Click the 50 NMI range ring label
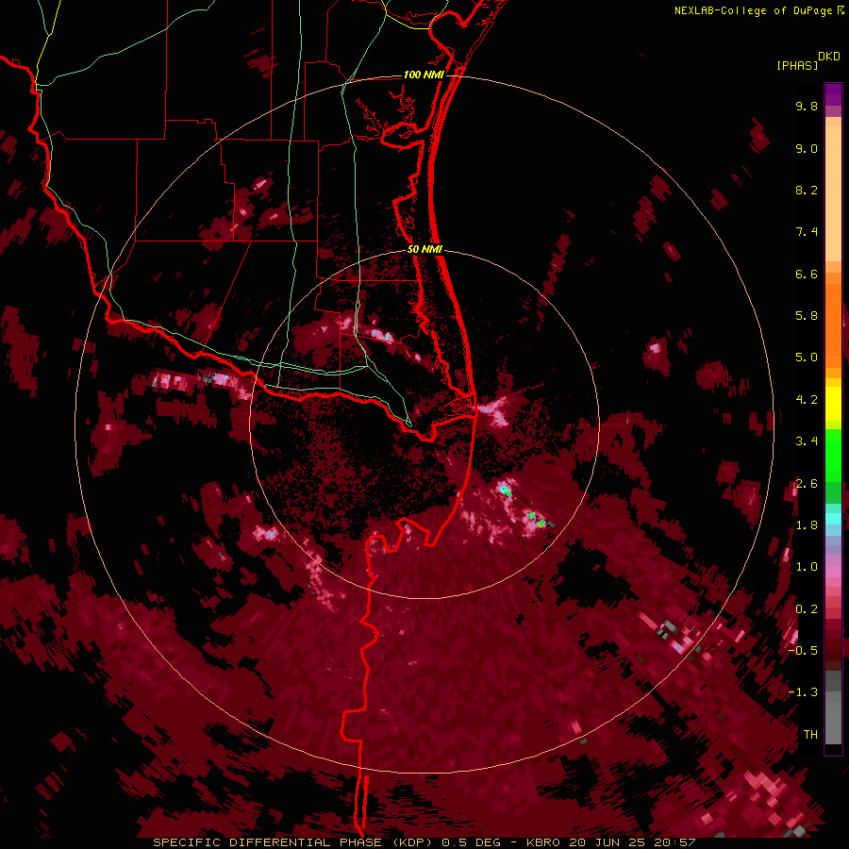 tap(425, 250)
